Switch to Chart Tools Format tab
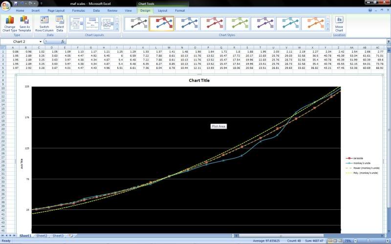 pyautogui.click(x=180, y=10)
